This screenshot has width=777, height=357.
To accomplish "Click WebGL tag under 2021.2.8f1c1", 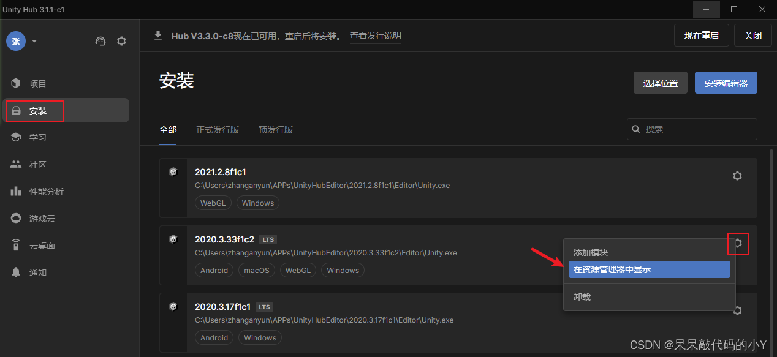I will point(213,203).
